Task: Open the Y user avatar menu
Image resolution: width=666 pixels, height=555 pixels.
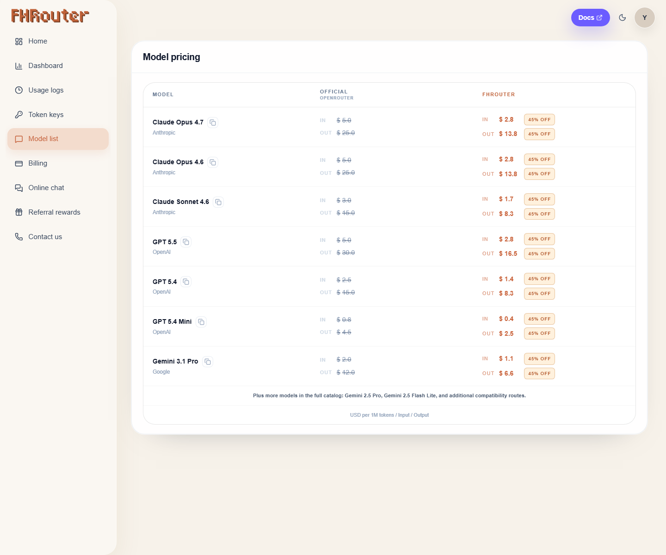Action: (x=645, y=18)
